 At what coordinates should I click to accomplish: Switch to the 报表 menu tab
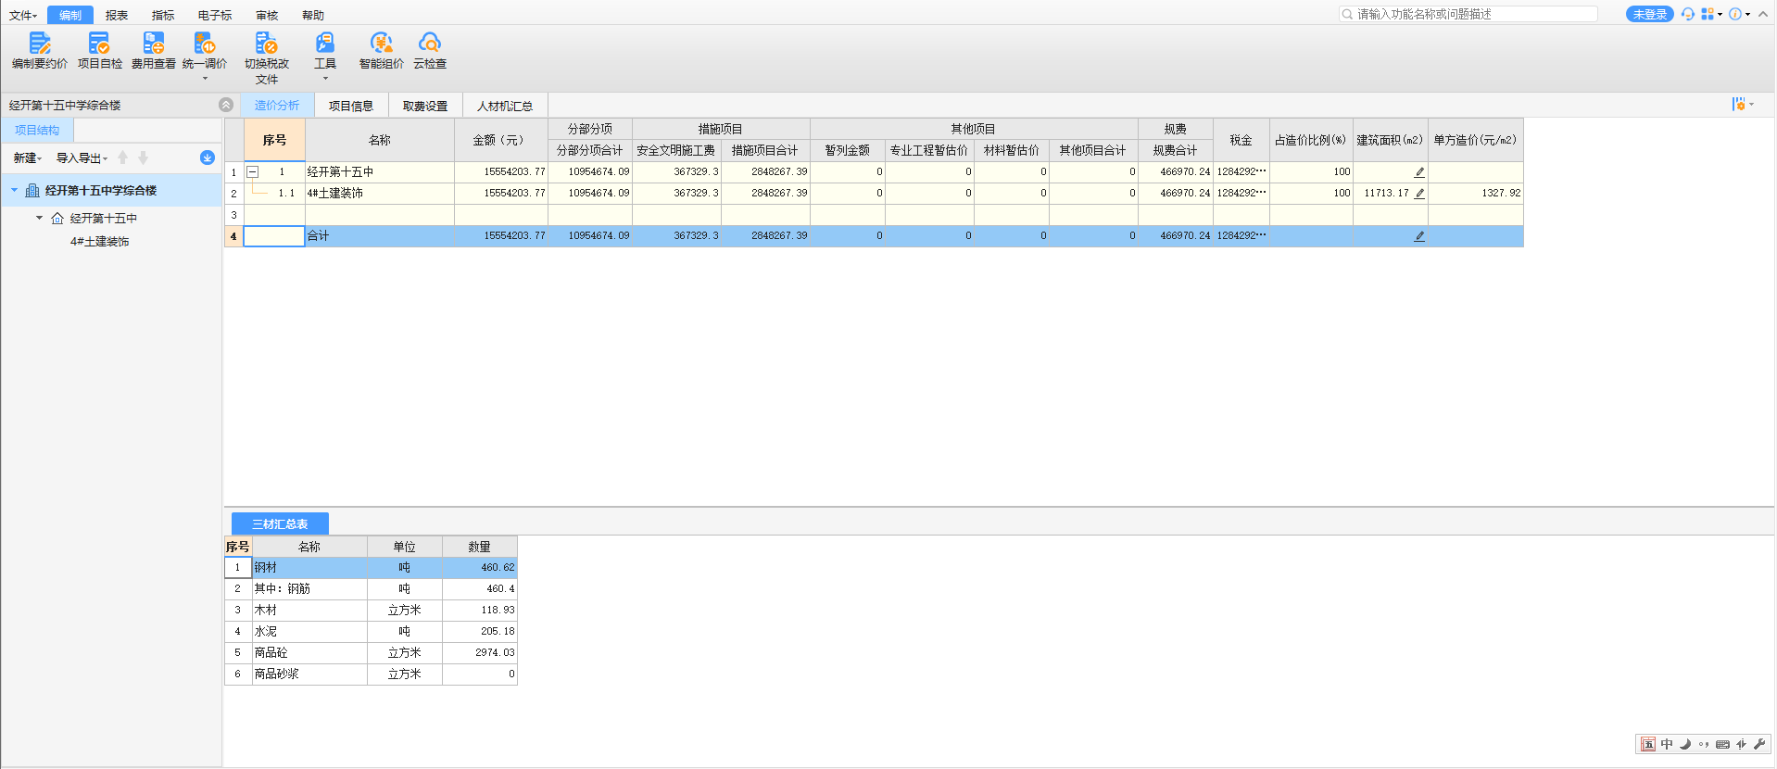pos(117,15)
